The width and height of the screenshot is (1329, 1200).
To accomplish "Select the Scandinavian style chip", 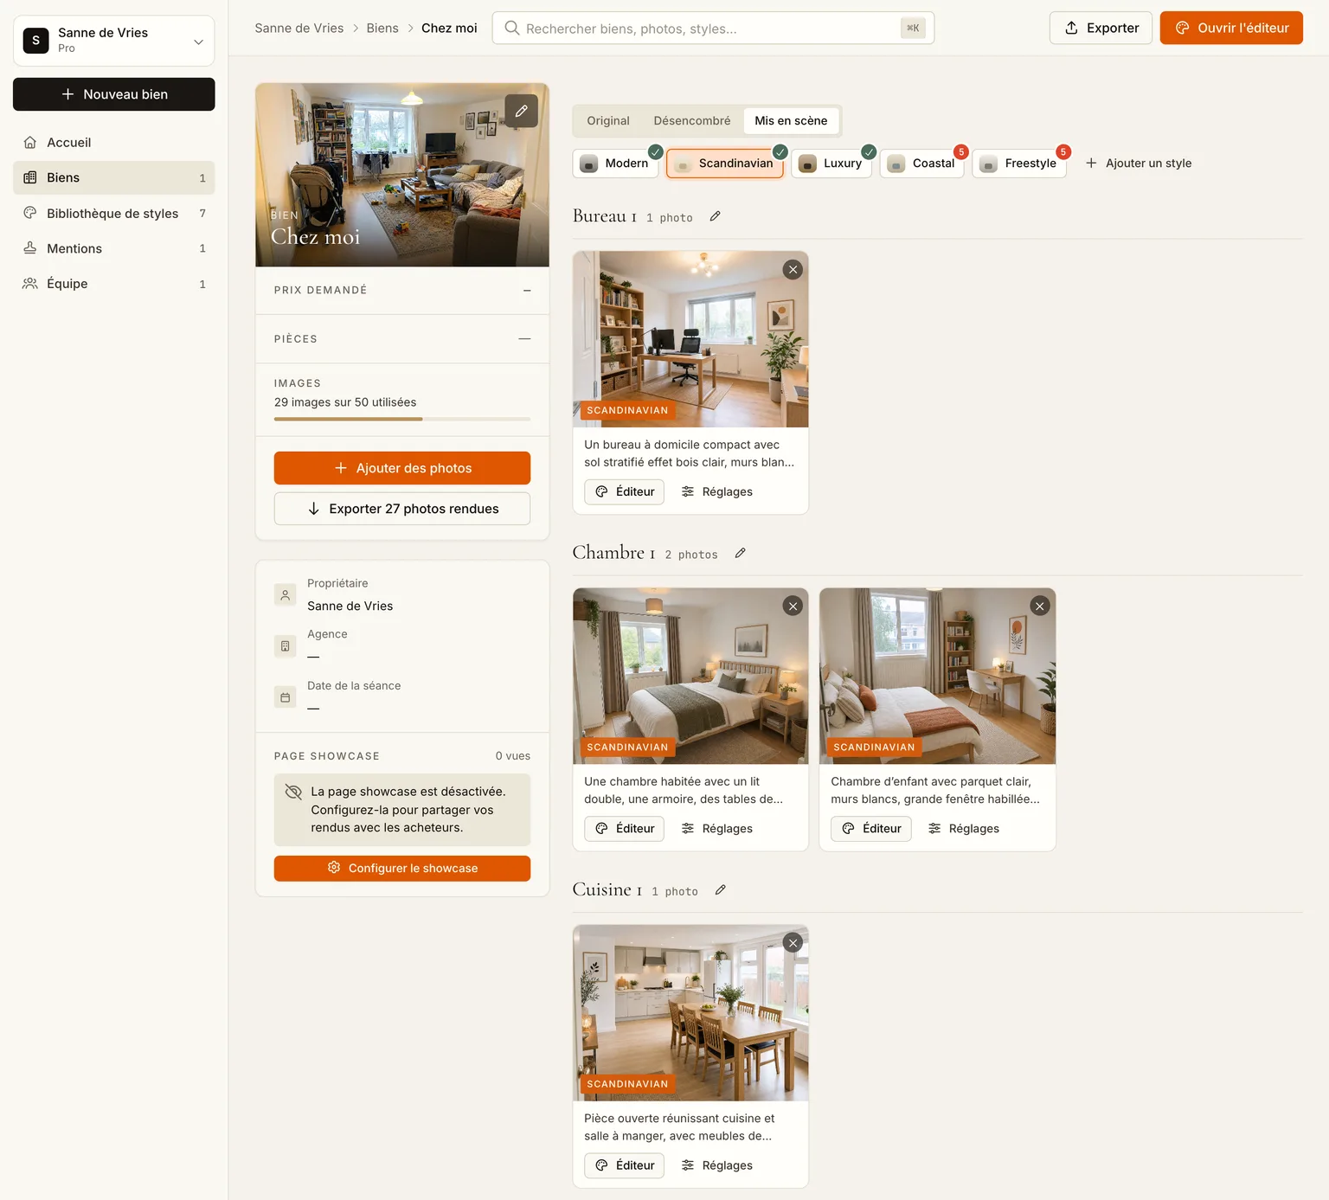I will pyautogui.click(x=725, y=164).
